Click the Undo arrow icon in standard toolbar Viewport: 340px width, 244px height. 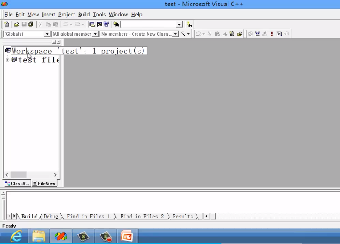tap(66, 25)
